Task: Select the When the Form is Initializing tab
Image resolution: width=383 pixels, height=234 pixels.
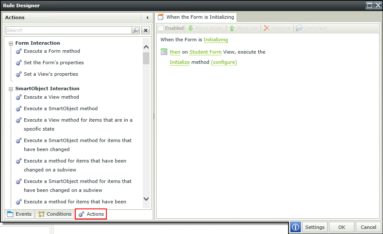Action: click(196, 17)
